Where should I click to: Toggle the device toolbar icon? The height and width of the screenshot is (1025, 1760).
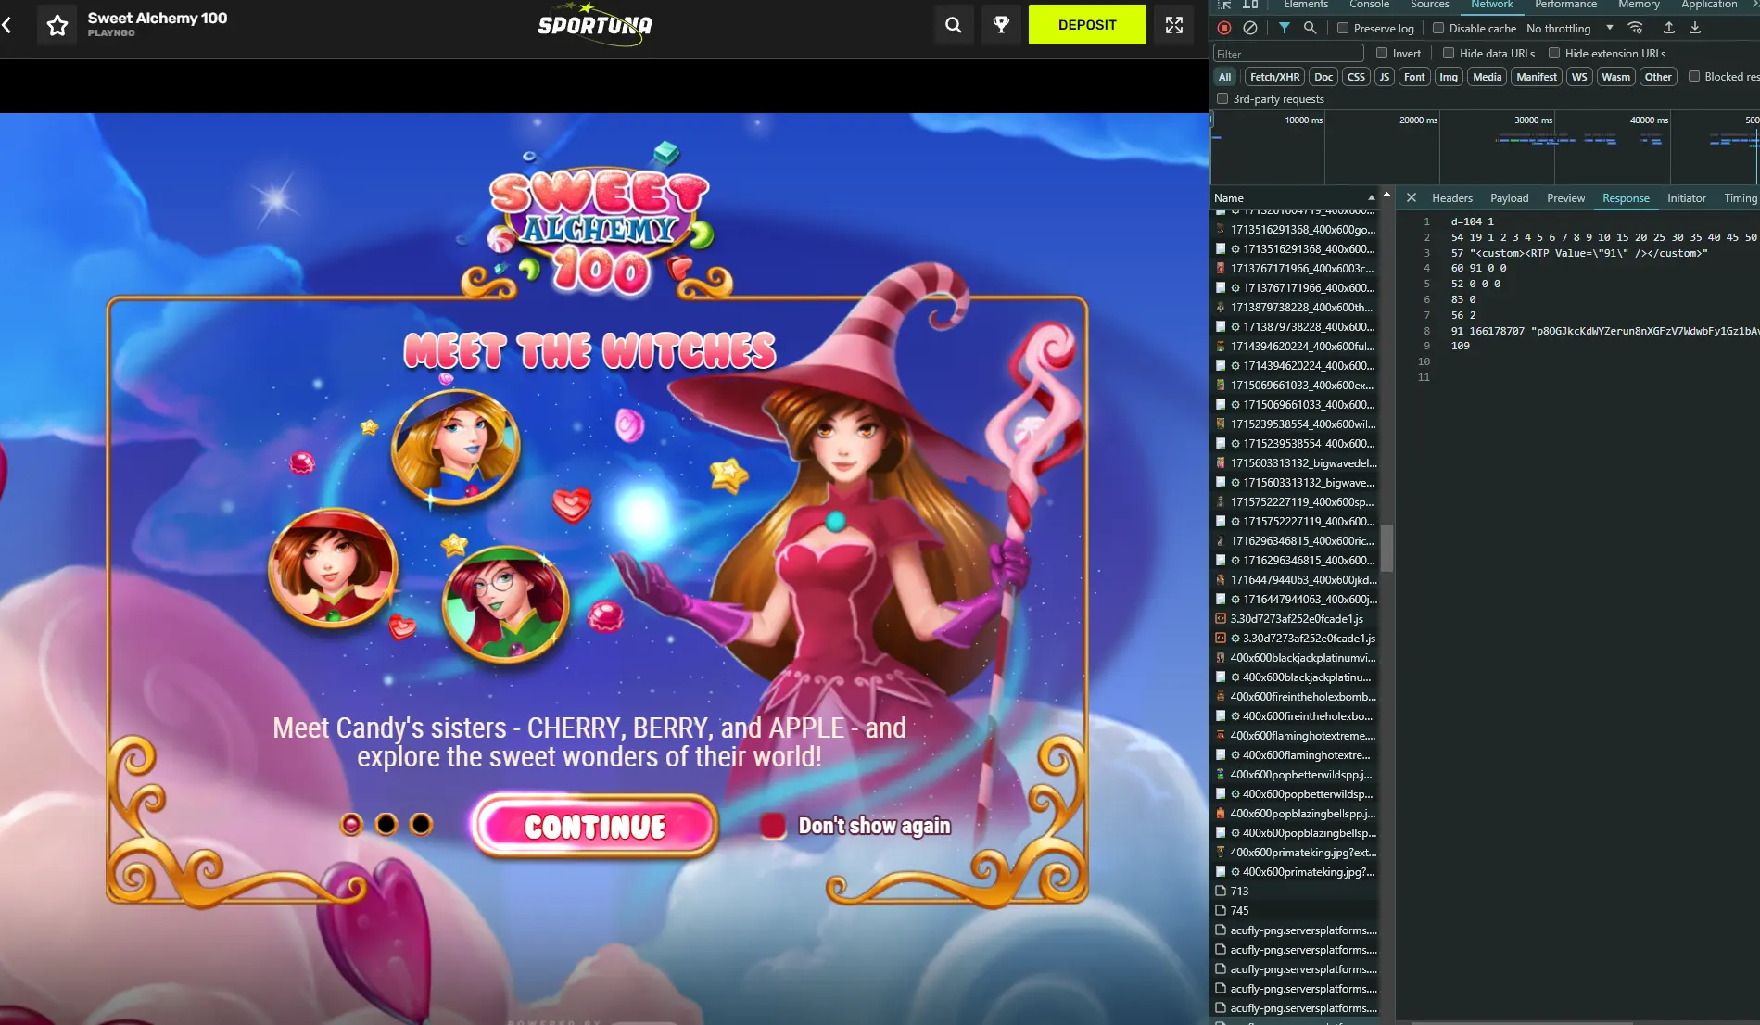coord(1250,5)
